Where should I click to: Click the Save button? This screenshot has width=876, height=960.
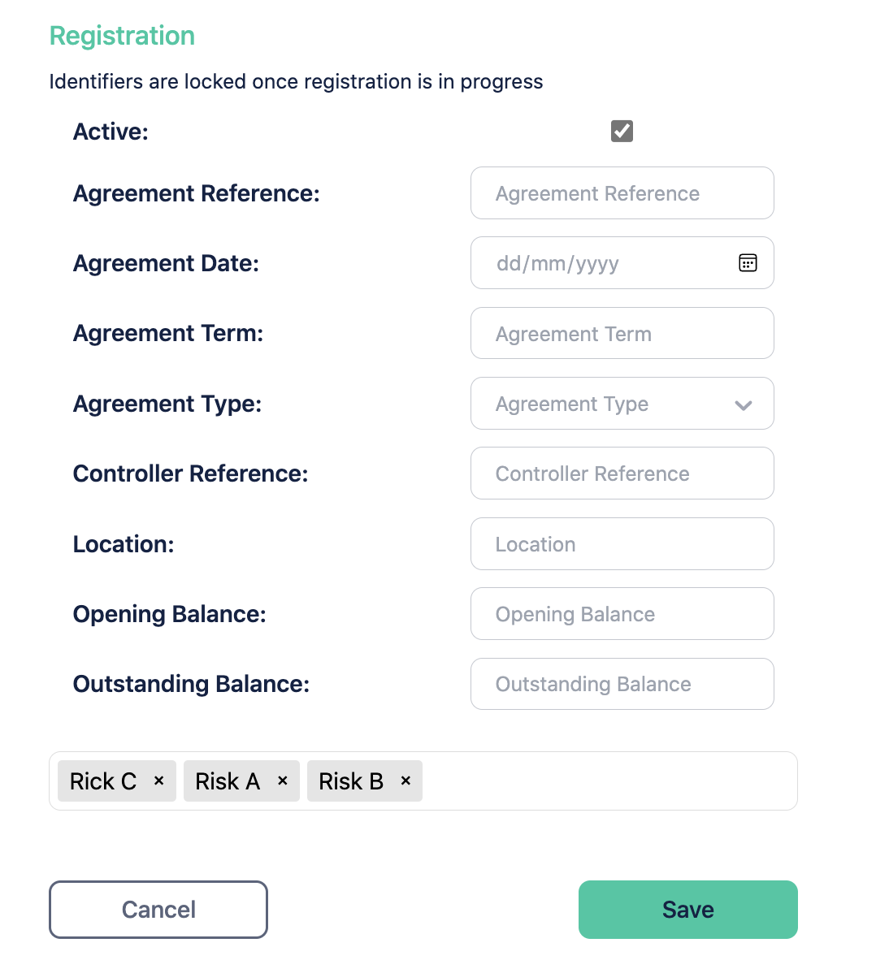tap(687, 910)
